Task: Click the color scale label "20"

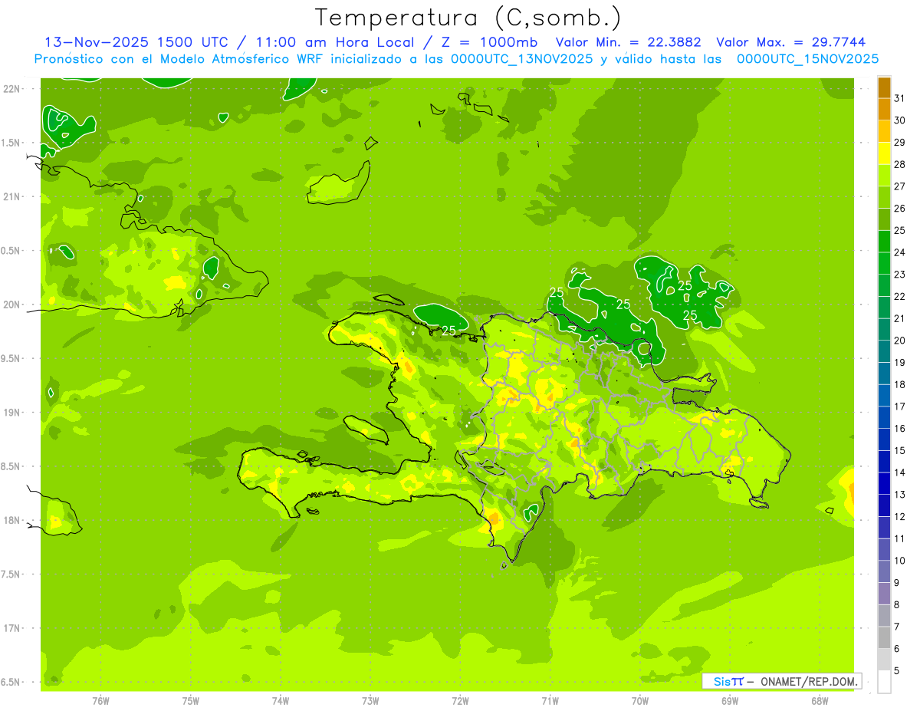Action: click(899, 341)
